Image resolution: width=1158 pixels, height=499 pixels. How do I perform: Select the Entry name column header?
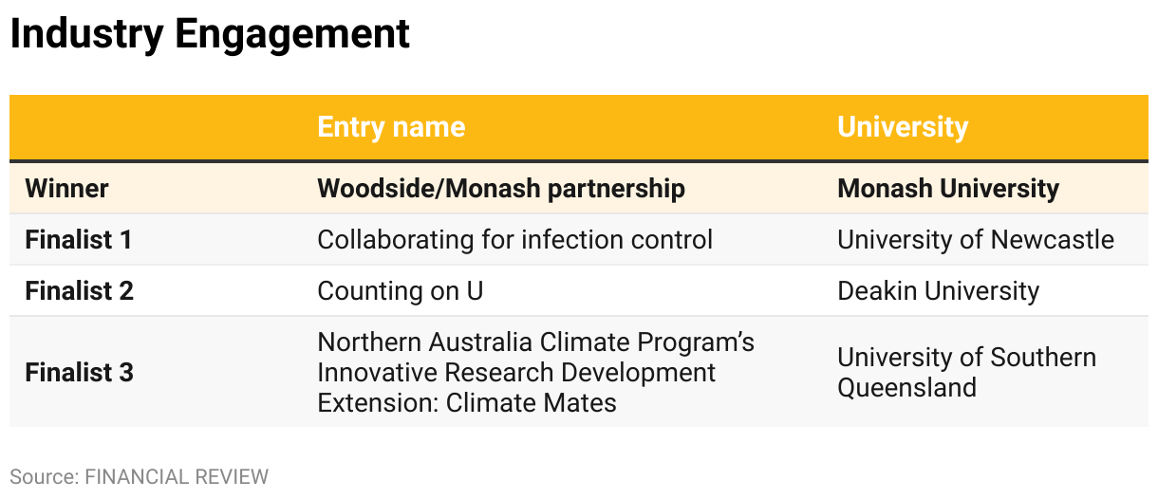click(x=391, y=127)
